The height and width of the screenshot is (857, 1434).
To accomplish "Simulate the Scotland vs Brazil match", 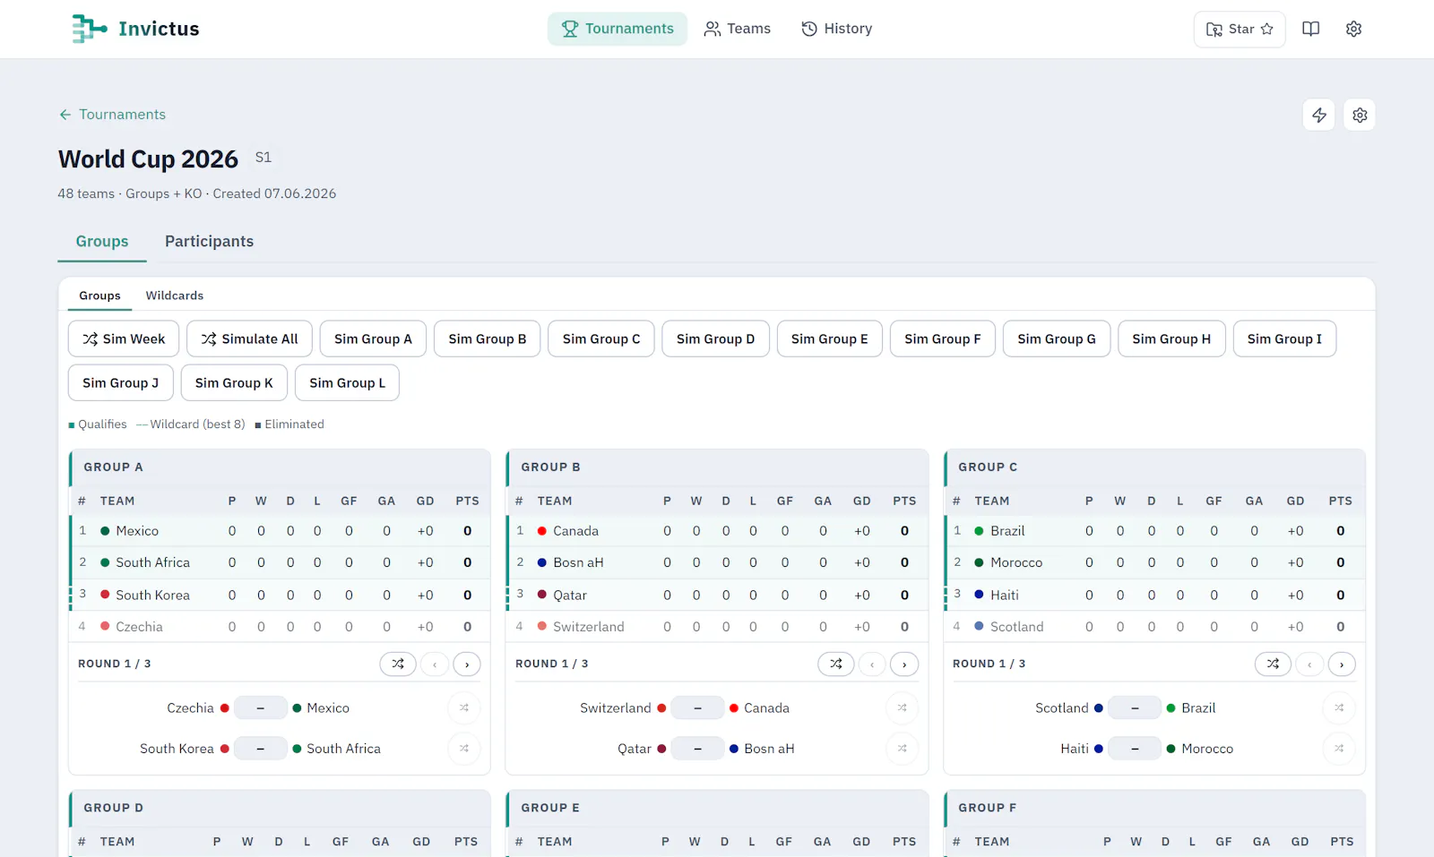I will tap(1339, 707).
